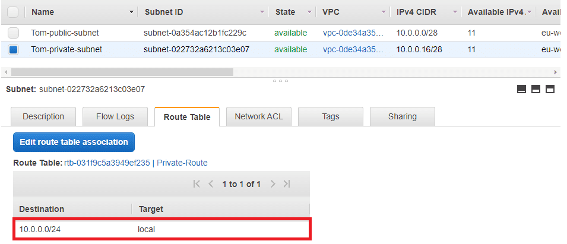The height and width of the screenshot is (244, 567).
Task: Switch to the Network ACL tab
Action: point(259,116)
